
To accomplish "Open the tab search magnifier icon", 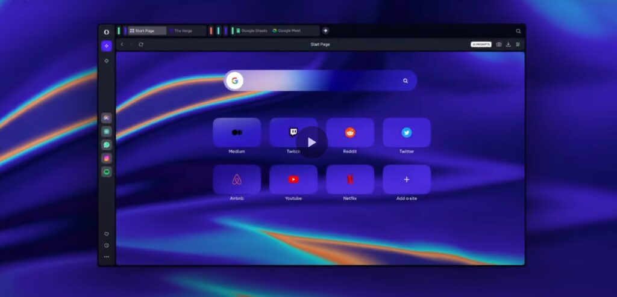I will point(518,31).
